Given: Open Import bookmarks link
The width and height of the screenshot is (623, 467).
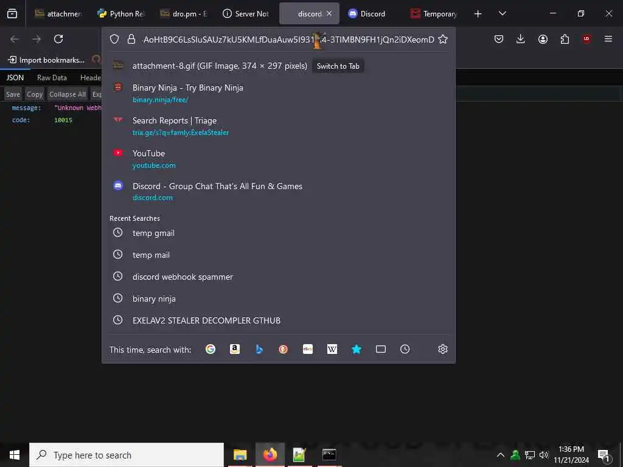Looking at the screenshot, I should click(46, 60).
